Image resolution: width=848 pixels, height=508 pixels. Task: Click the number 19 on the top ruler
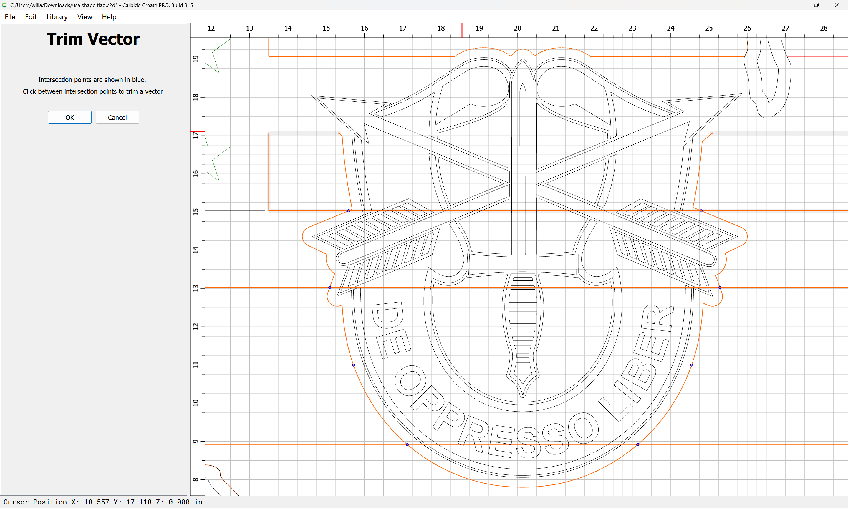click(479, 28)
